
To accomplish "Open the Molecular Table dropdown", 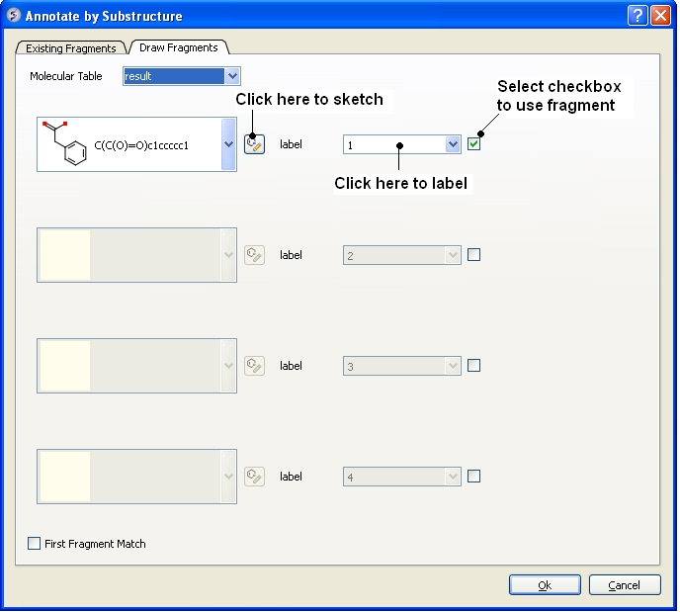I will click(x=232, y=76).
